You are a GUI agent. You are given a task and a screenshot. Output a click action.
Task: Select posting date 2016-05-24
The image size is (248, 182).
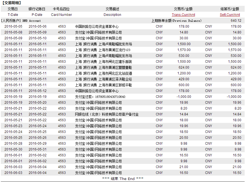click(38, 126)
